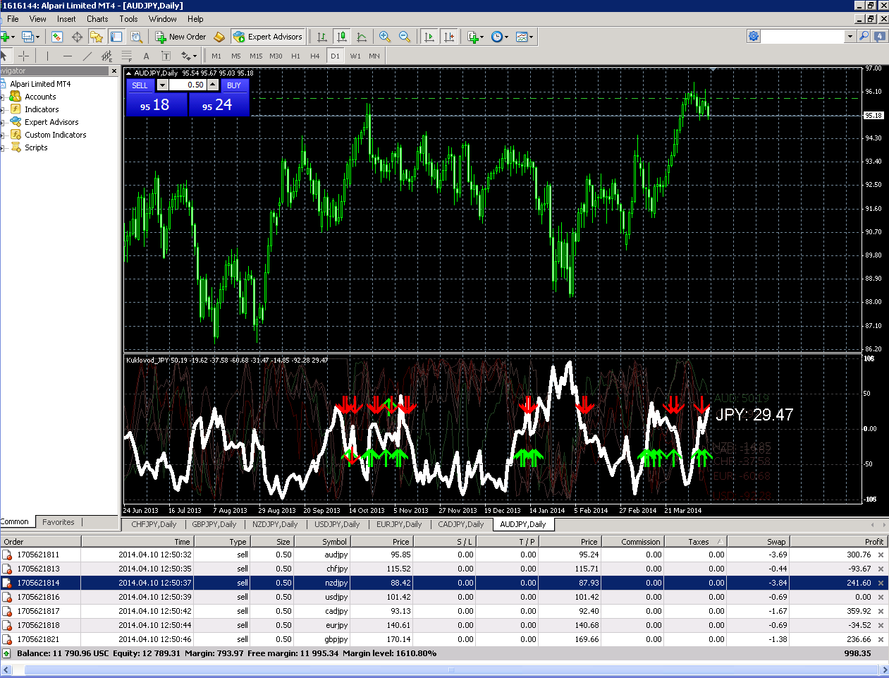Draw a horizontal line tool

(67, 56)
